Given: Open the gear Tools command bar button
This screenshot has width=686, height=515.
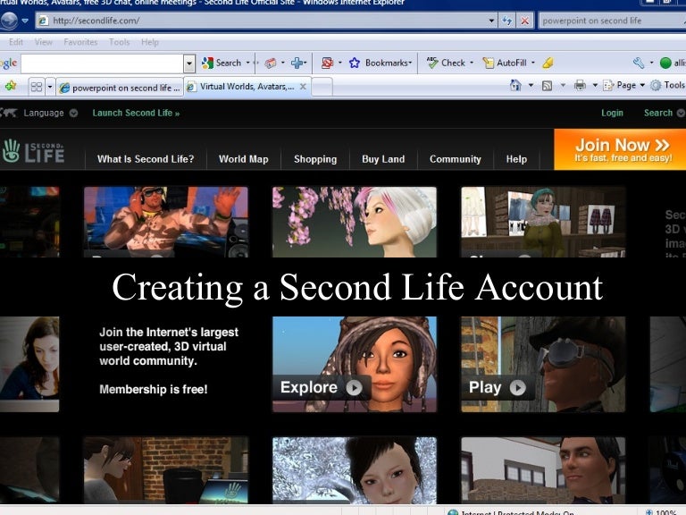Looking at the screenshot, I should click(667, 86).
